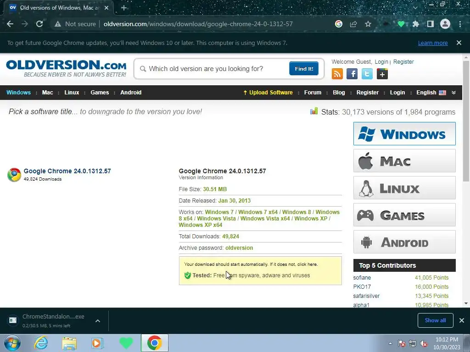The height and width of the screenshot is (352, 470).
Task: Click the share page icon
Action: [353, 24]
